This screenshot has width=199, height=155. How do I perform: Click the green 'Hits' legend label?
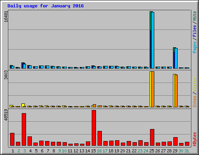(194, 16)
